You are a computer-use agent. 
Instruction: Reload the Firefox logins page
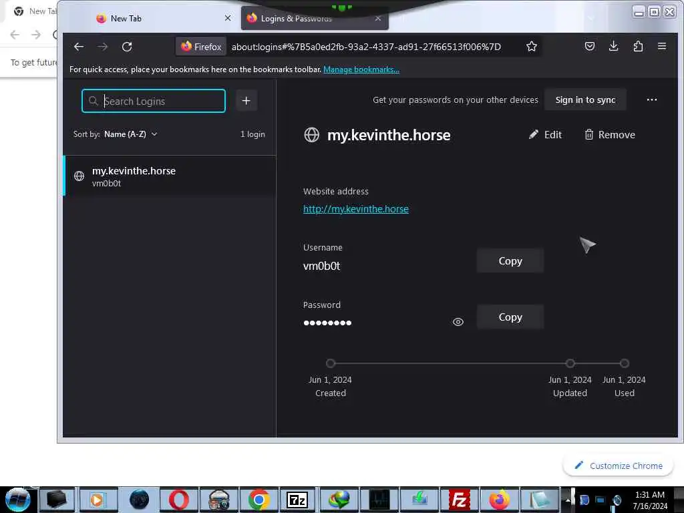click(127, 47)
